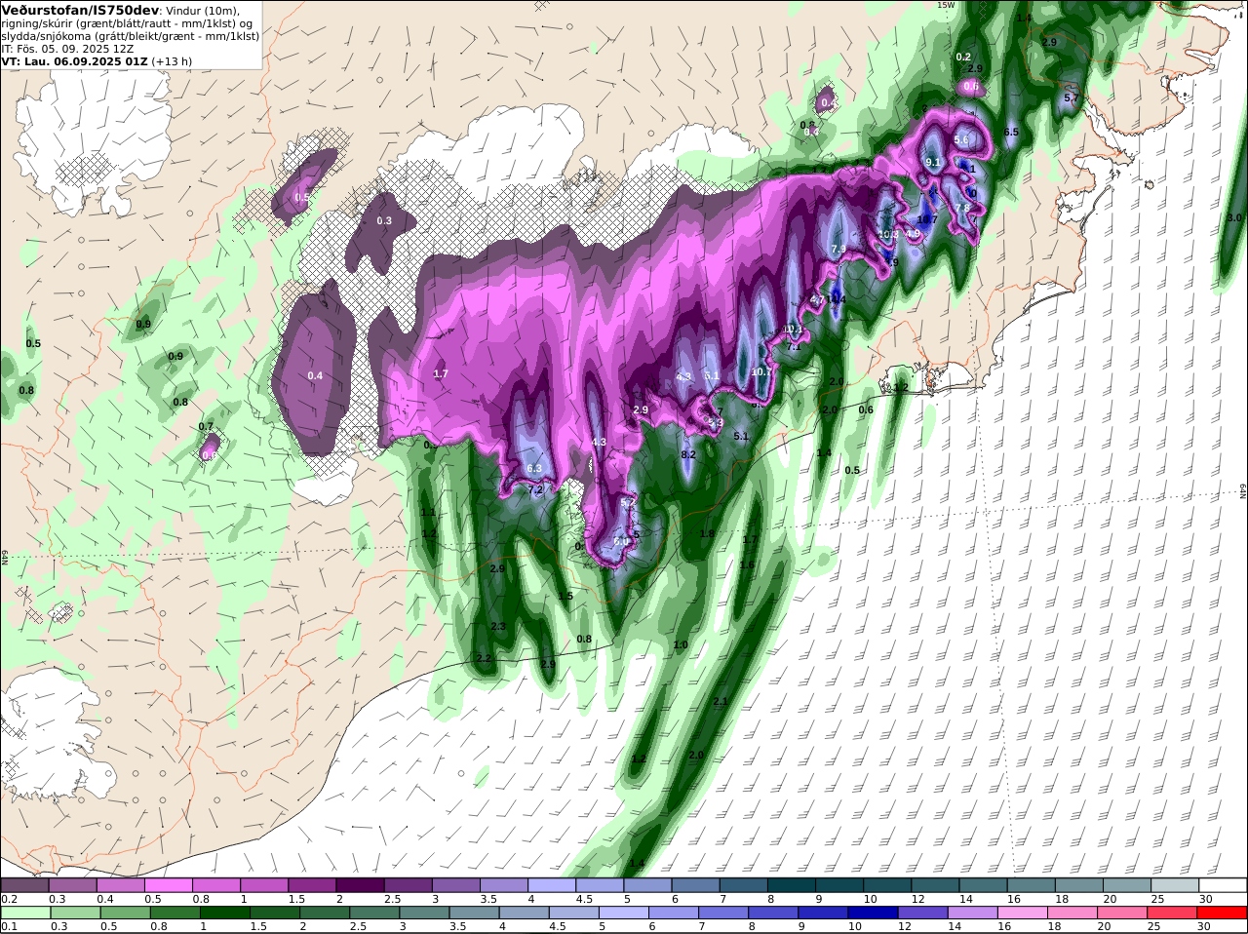The image size is (1248, 934).
Task: Click the 2.1 value label on the map
Action: coord(721,702)
